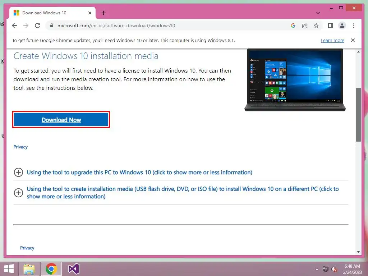Expand Using the tool to create installation media

(183, 193)
